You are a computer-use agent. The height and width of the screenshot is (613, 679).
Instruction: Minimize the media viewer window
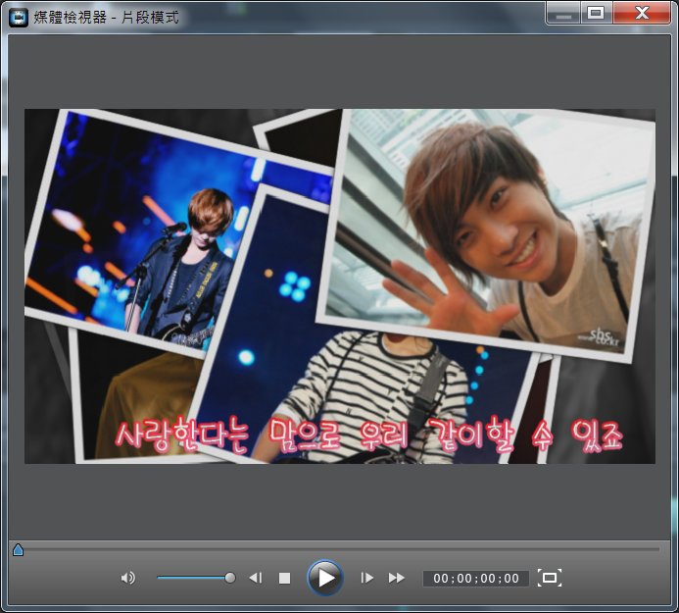[563, 14]
